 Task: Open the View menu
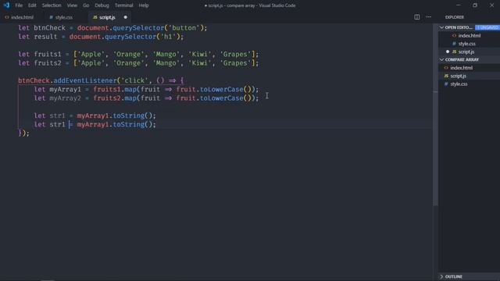tap(72, 5)
